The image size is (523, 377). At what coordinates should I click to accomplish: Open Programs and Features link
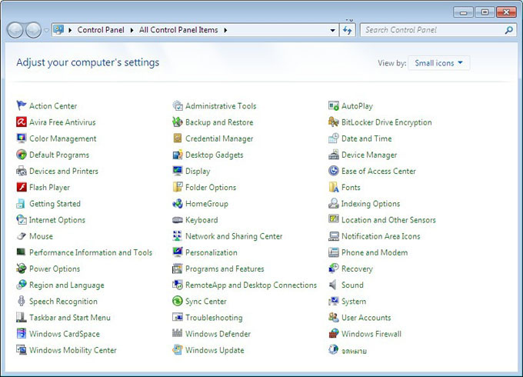point(225,269)
